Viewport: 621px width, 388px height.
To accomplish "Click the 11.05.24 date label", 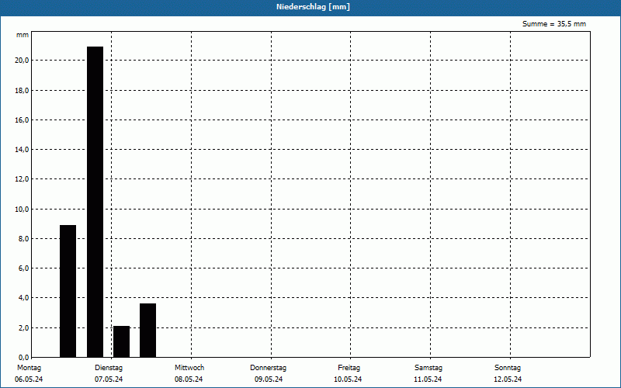I will click(x=428, y=379).
